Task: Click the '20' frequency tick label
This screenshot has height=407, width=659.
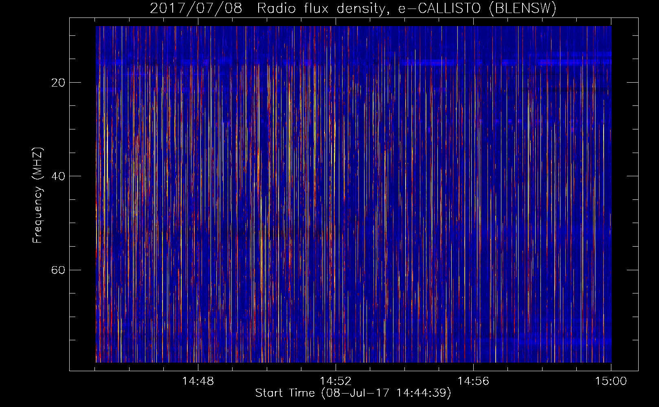Action: coord(58,83)
